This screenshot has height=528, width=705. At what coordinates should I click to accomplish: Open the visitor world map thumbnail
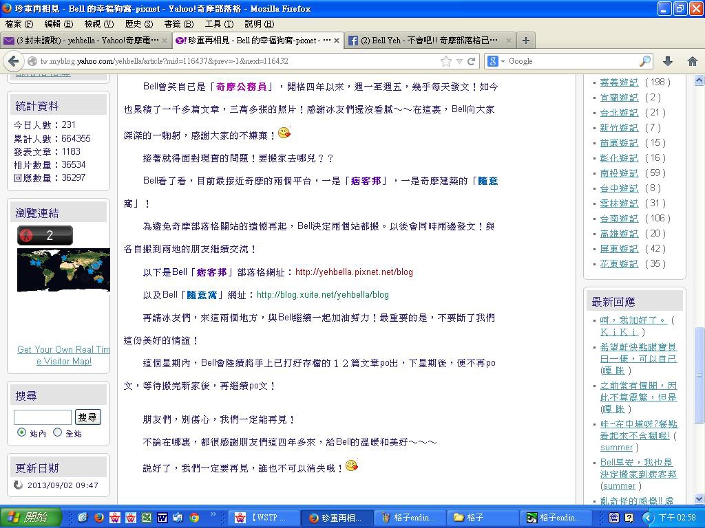click(63, 269)
